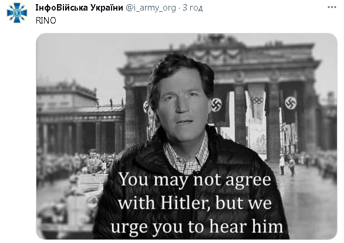The height and width of the screenshot is (243, 344).
Task: Click the caption line 'with Hitler, but we'
Action: (x=195, y=203)
